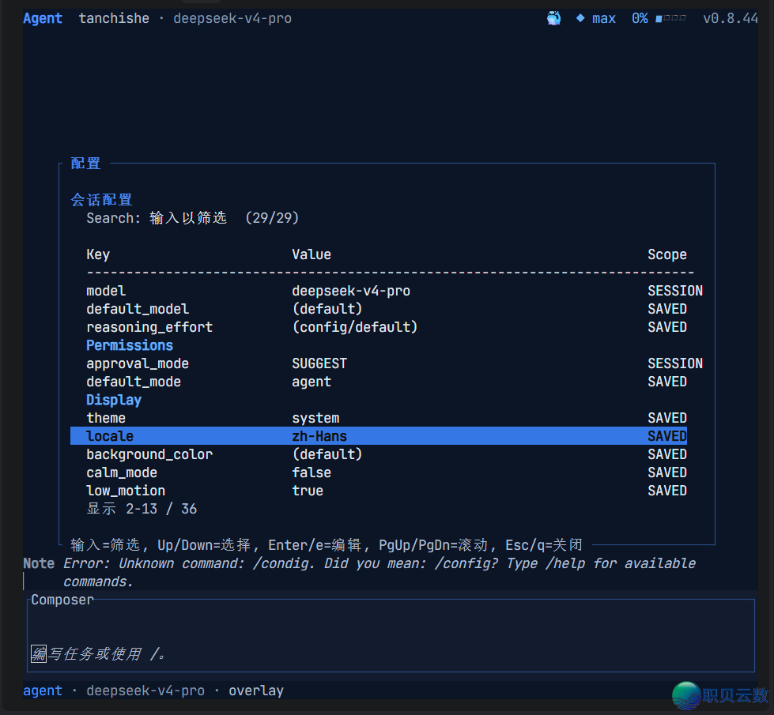Click the agent default_mode value

click(311, 382)
